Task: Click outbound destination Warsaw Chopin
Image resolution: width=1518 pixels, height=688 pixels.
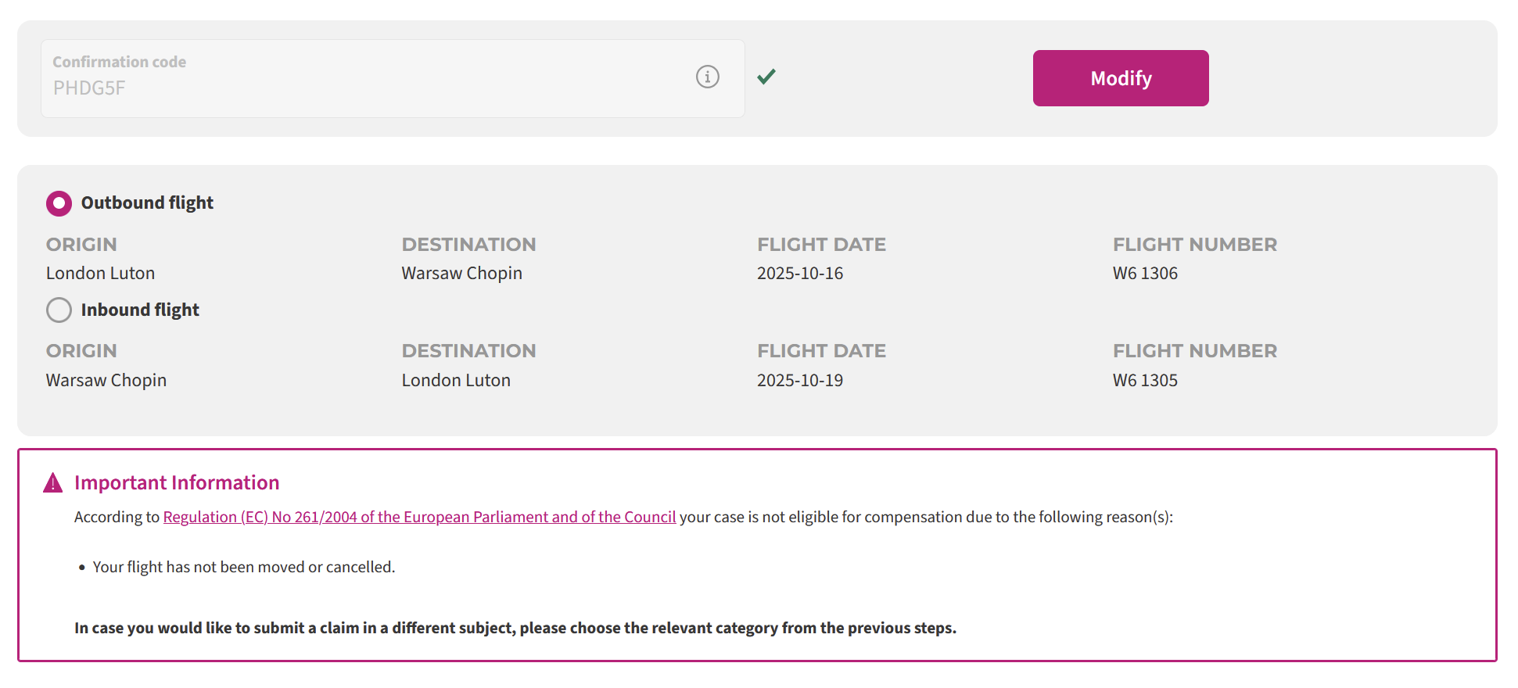Action: (x=461, y=274)
